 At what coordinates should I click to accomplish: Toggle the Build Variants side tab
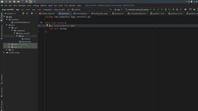[x=2, y=105]
